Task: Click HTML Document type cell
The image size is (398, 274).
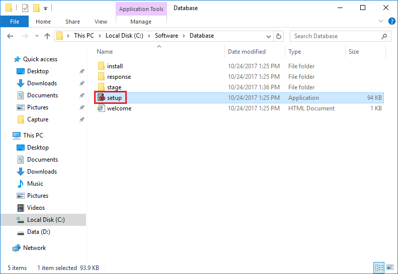Action: click(311, 108)
